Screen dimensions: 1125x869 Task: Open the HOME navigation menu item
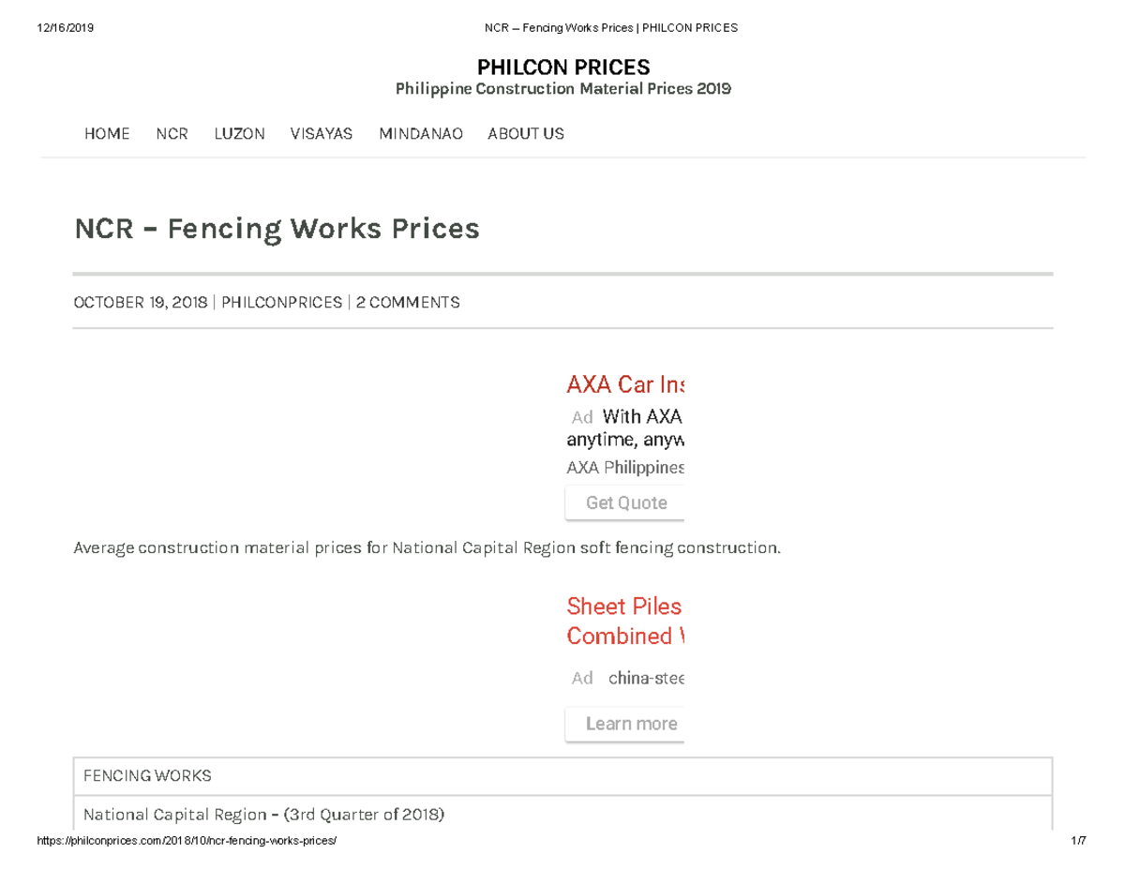[107, 134]
